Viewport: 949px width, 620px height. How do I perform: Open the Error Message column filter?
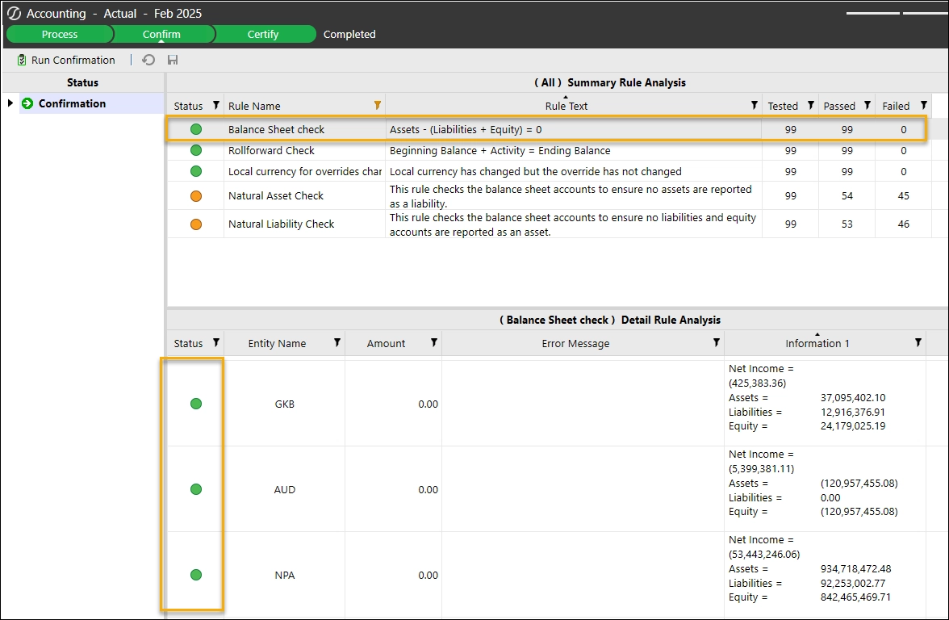[716, 343]
